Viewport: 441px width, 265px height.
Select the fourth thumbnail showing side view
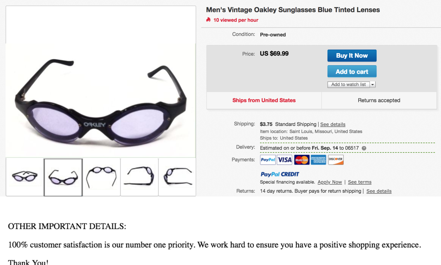(139, 177)
